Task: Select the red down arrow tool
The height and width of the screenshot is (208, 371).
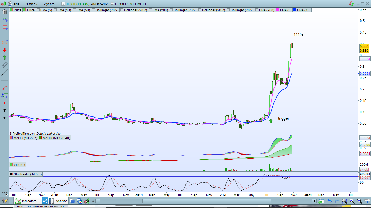Action: point(5,50)
